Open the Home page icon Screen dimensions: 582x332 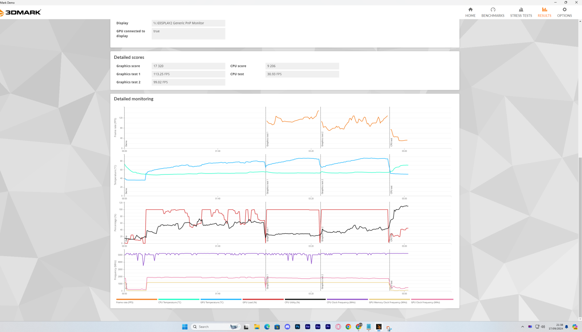pyautogui.click(x=470, y=10)
